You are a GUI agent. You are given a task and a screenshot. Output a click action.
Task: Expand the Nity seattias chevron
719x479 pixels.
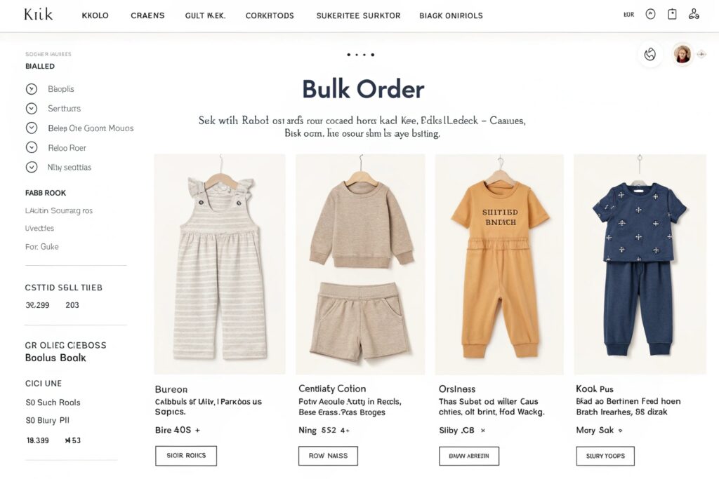point(31,167)
